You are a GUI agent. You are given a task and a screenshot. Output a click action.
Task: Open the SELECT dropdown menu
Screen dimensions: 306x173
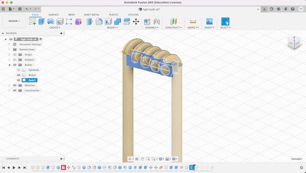pos(225,28)
